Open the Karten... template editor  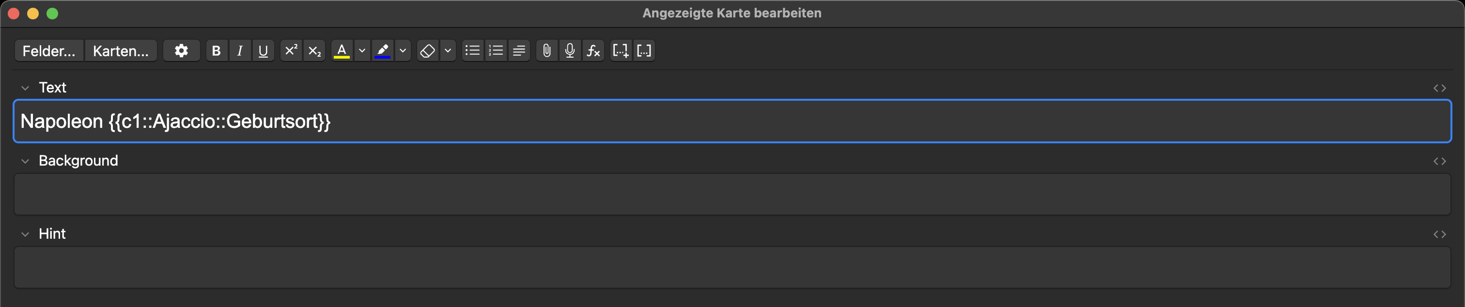(x=121, y=50)
